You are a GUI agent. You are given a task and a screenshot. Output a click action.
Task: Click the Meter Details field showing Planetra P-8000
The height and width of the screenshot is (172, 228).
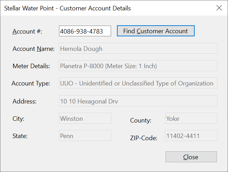point(138,66)
